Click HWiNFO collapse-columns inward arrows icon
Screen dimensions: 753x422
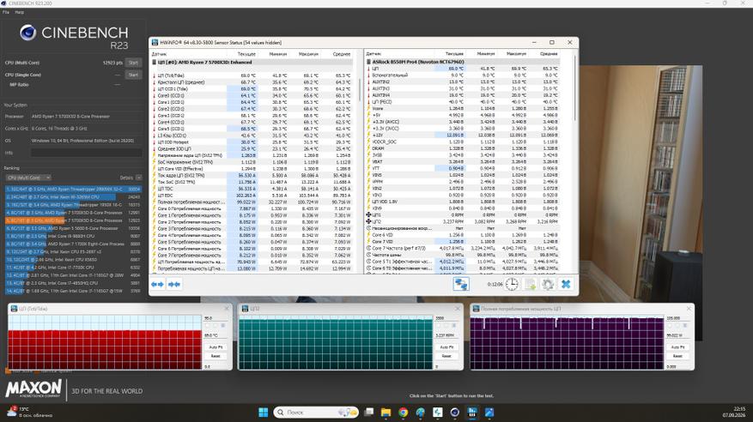pyautogui.click(x=174, y=285)
